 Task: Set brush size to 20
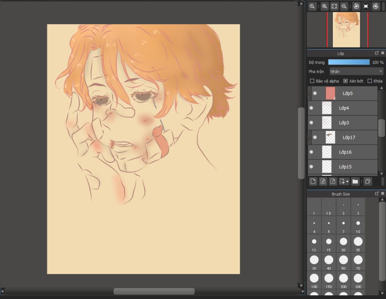pos(343,244)
